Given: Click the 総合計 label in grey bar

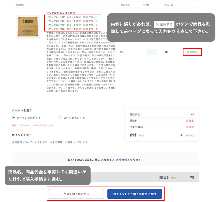Looking at the screenshot, I should (165, 178).
